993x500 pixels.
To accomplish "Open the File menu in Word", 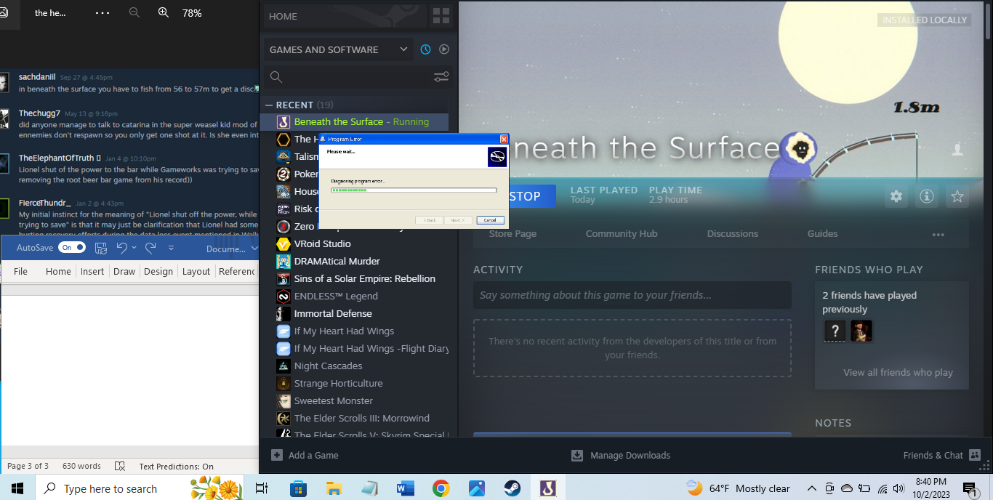I will click(x=20, y=271).
